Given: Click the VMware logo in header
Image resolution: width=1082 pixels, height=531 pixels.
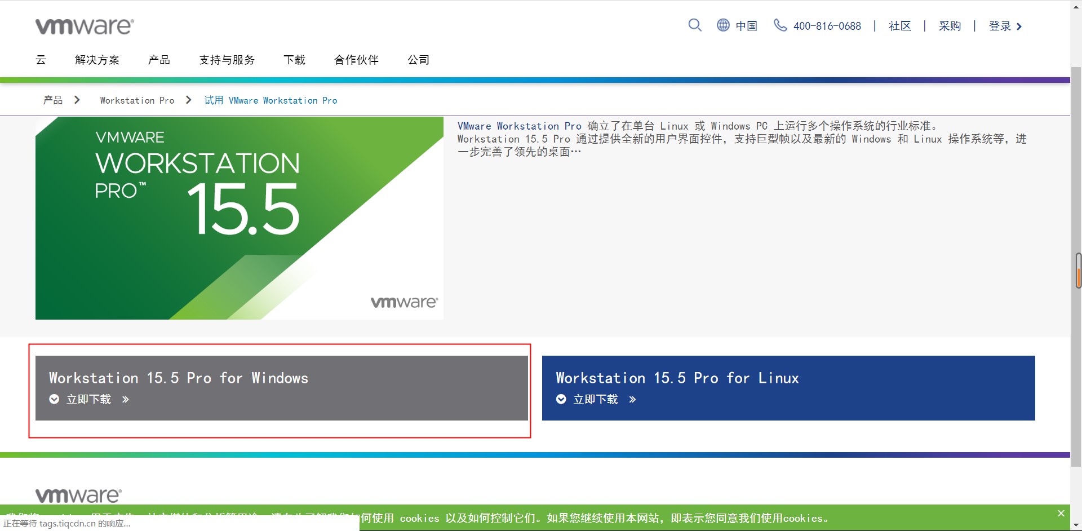Looking at the screenshot, I should point(85,26).
